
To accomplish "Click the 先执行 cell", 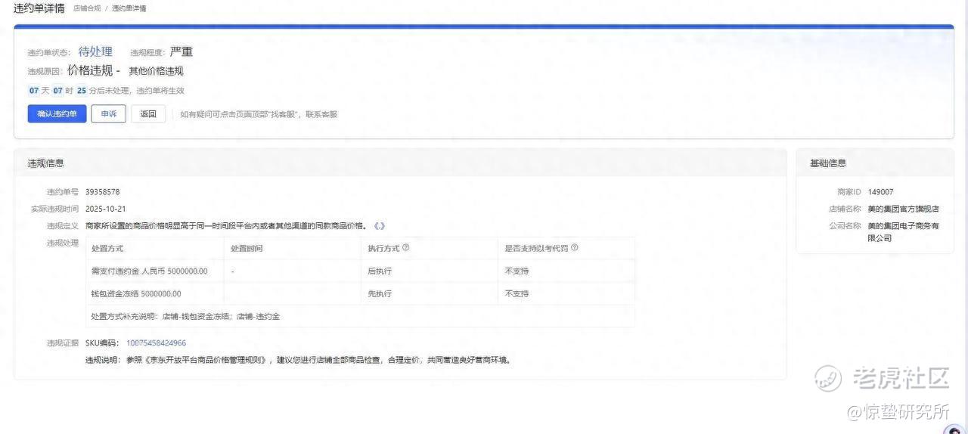I will (429, 293).
